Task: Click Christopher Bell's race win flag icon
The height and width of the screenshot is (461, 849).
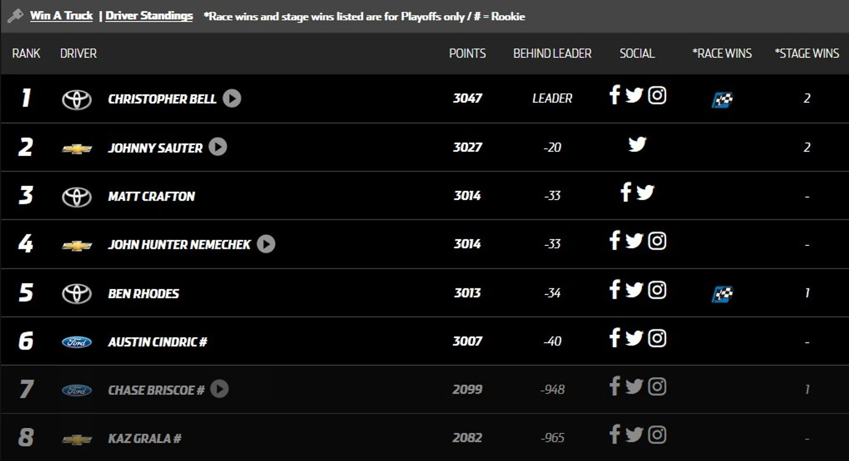Action: 722,100
